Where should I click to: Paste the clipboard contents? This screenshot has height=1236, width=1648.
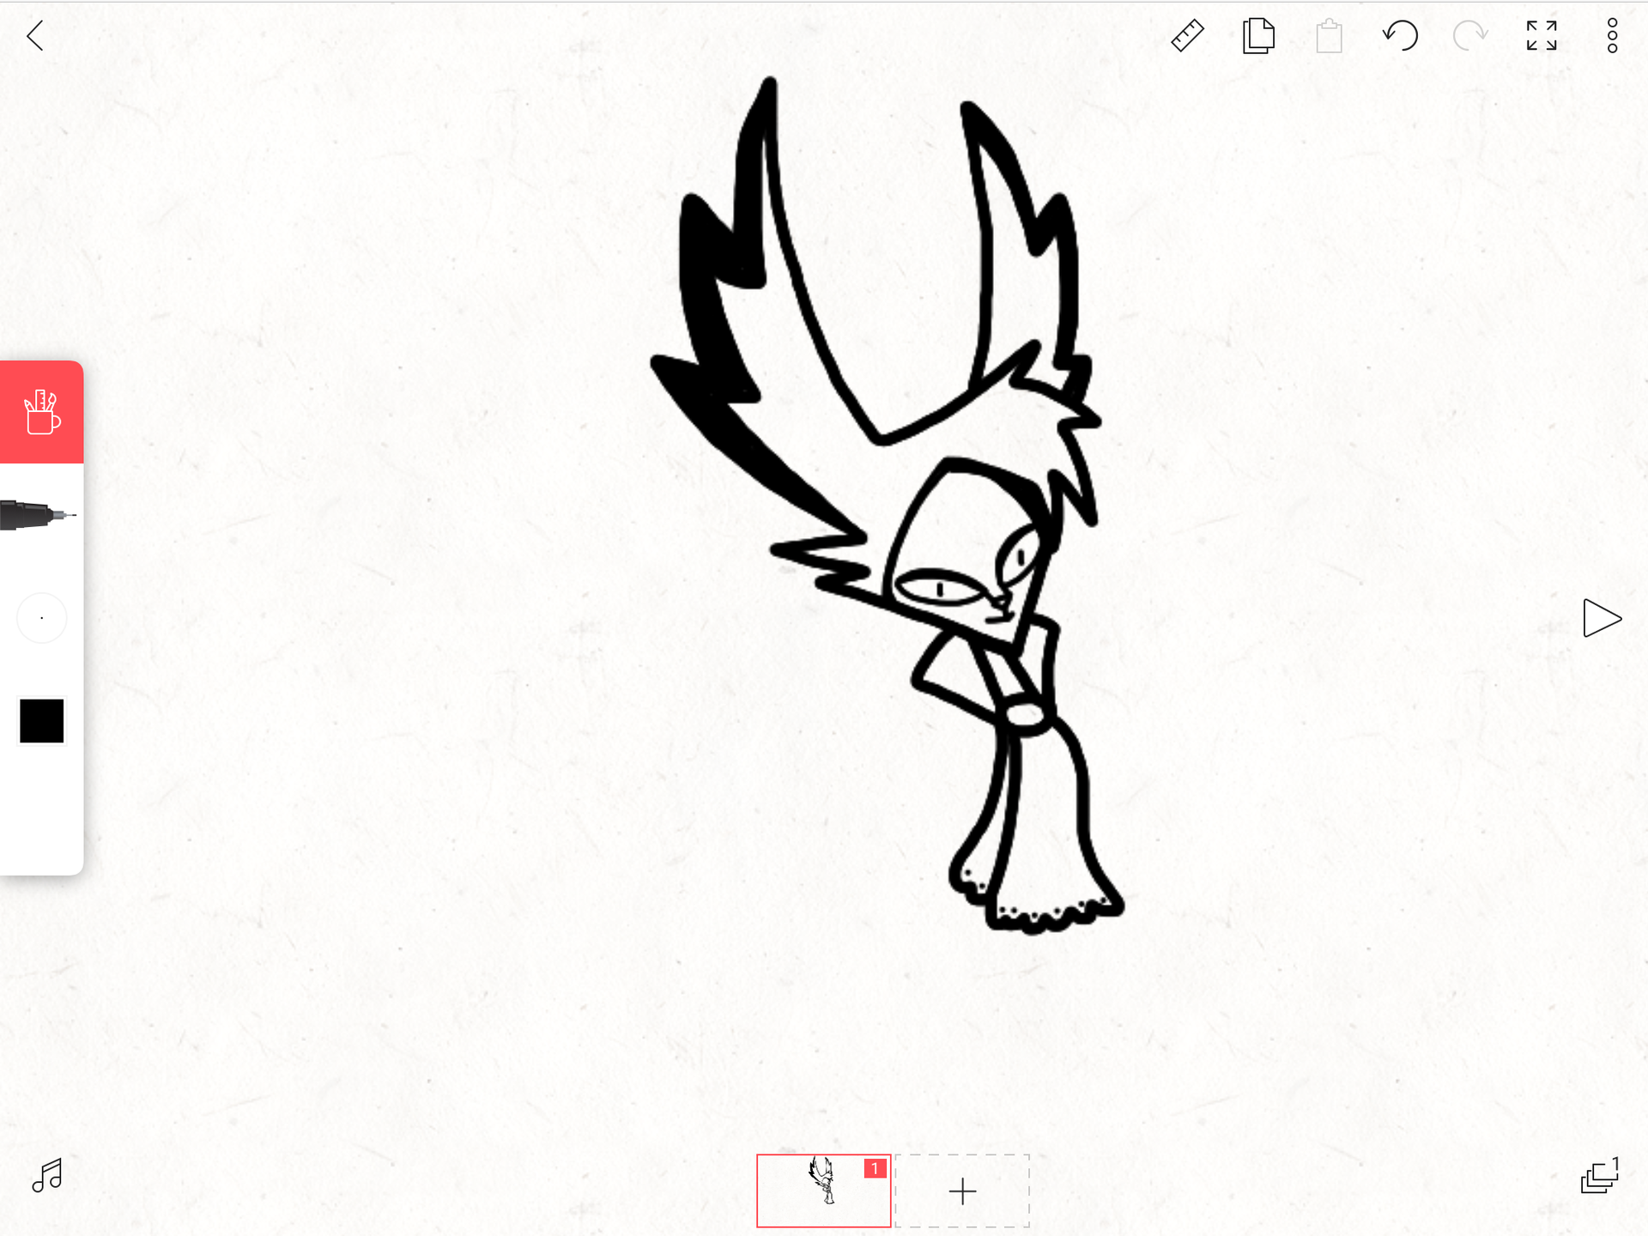1329,36
